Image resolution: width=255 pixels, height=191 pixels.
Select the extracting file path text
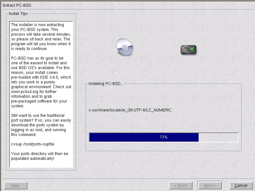(130, 110)
